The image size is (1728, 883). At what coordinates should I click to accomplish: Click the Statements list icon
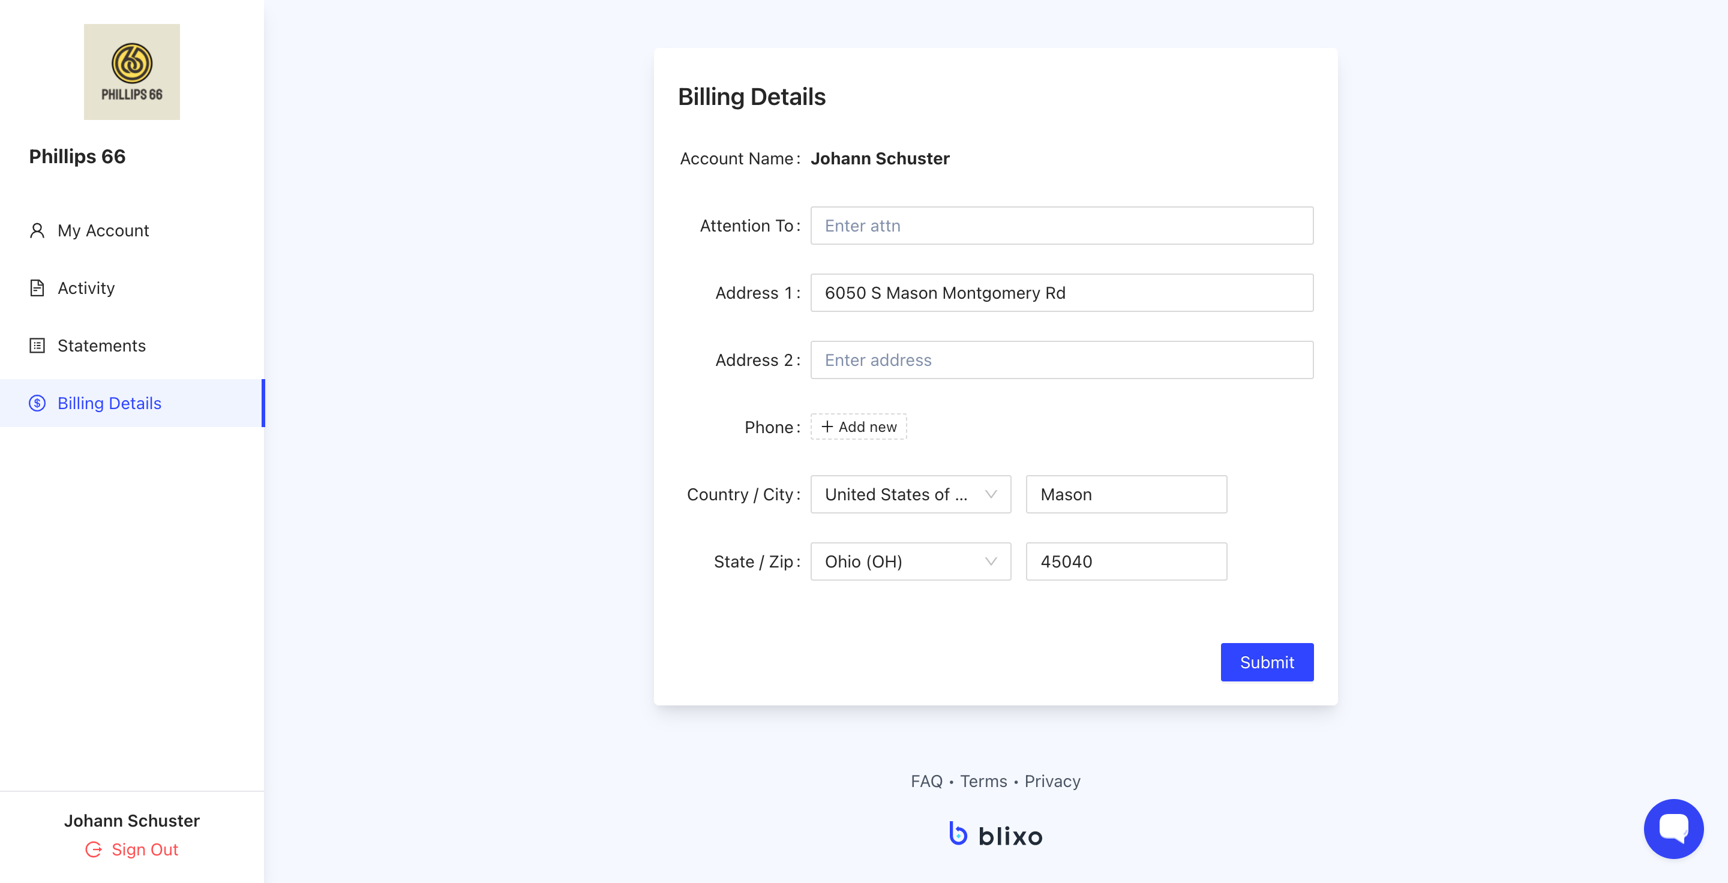tap(37, 346)
